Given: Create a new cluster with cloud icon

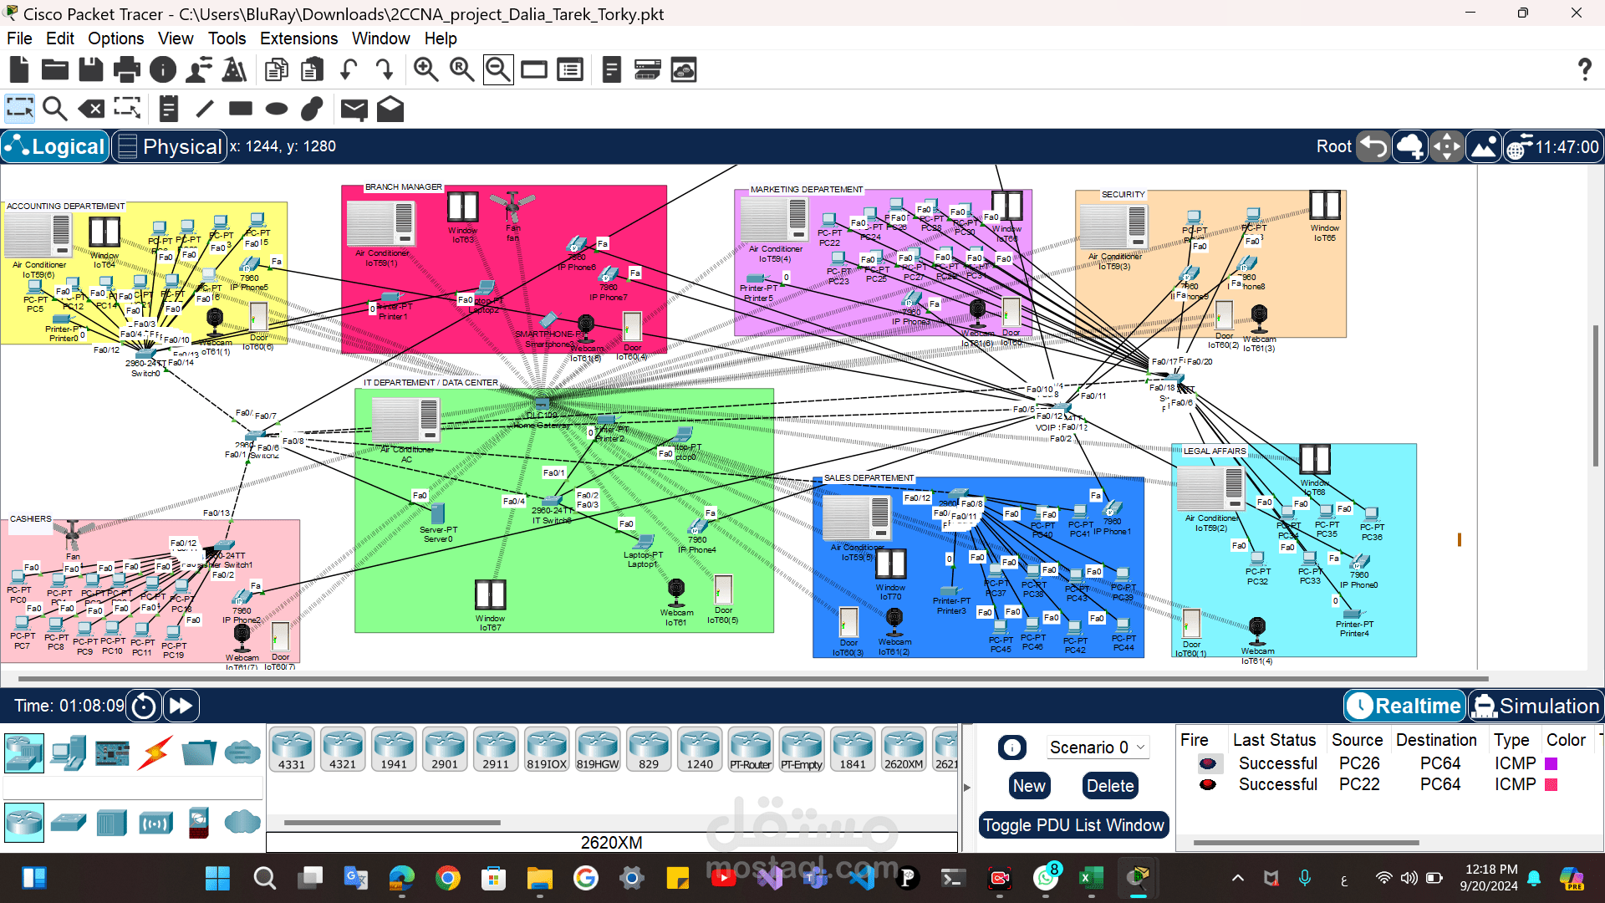Looking at the screenshot, I should pos(1410,146).
